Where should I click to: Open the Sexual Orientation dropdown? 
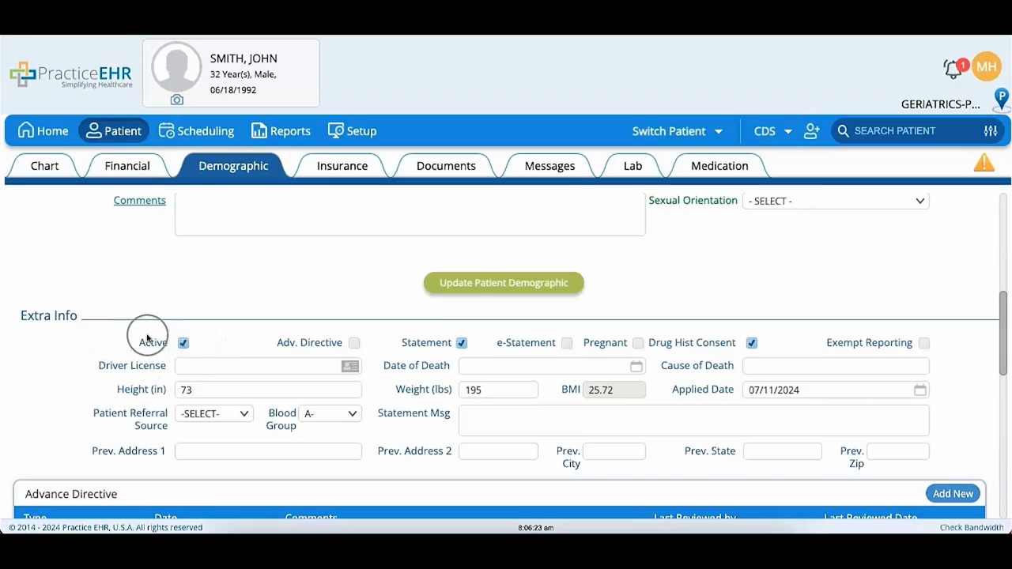click(x=836, y=201)
